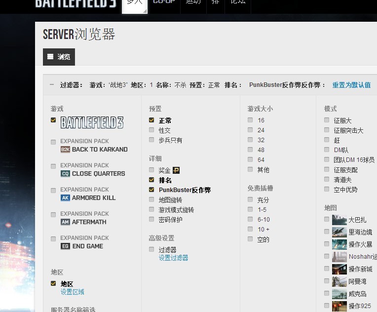Viewport: 377px width, 312px height.
Task: Uncheck the 排名 ranked checkbox
Action: [151, 180]
